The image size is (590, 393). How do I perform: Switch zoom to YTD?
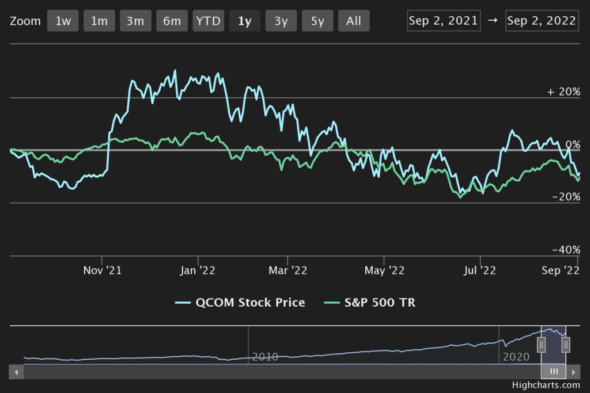tap(208, 21)
